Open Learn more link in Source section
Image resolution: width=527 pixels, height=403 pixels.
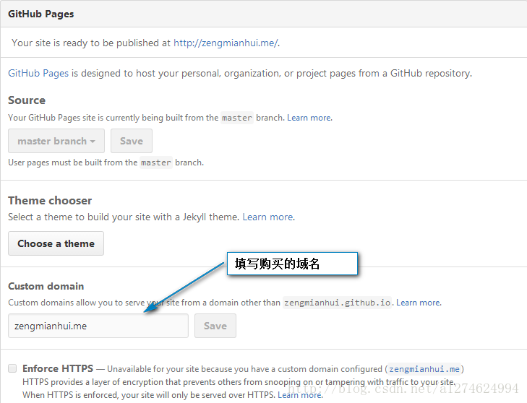tap(309, 118)
